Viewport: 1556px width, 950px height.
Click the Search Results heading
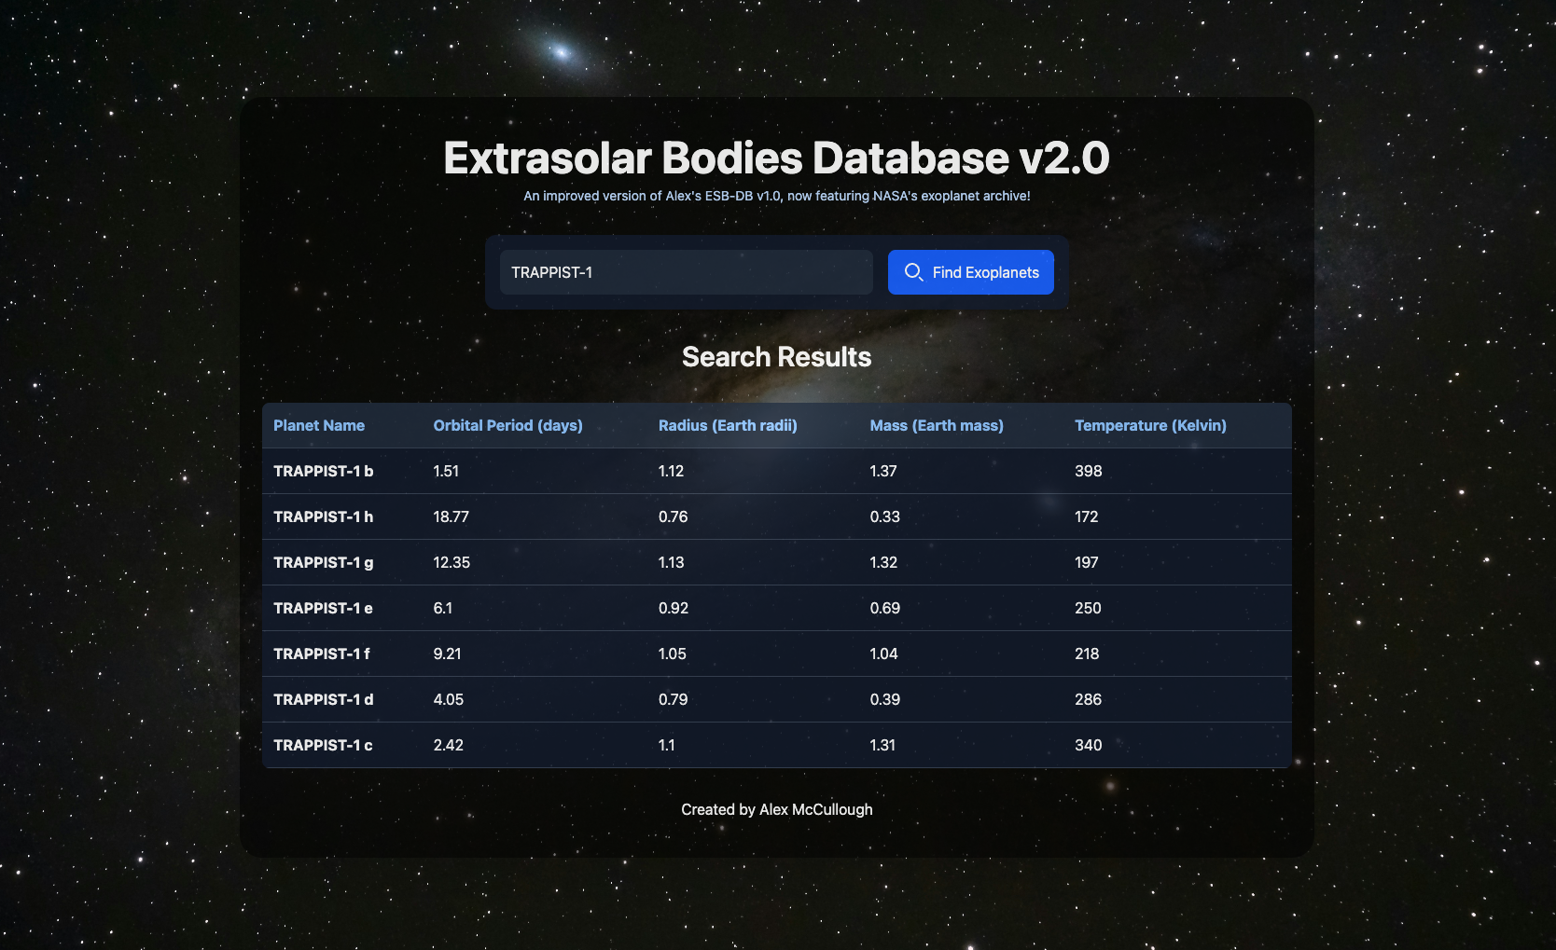777,357
